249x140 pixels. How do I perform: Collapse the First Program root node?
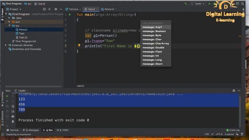coord(6,14)
